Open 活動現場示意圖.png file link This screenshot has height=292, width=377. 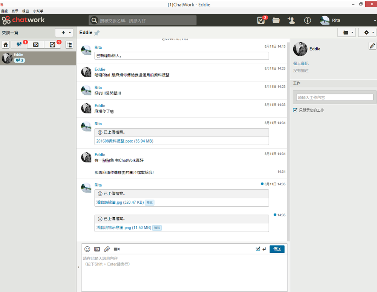[x=124, y=228]
